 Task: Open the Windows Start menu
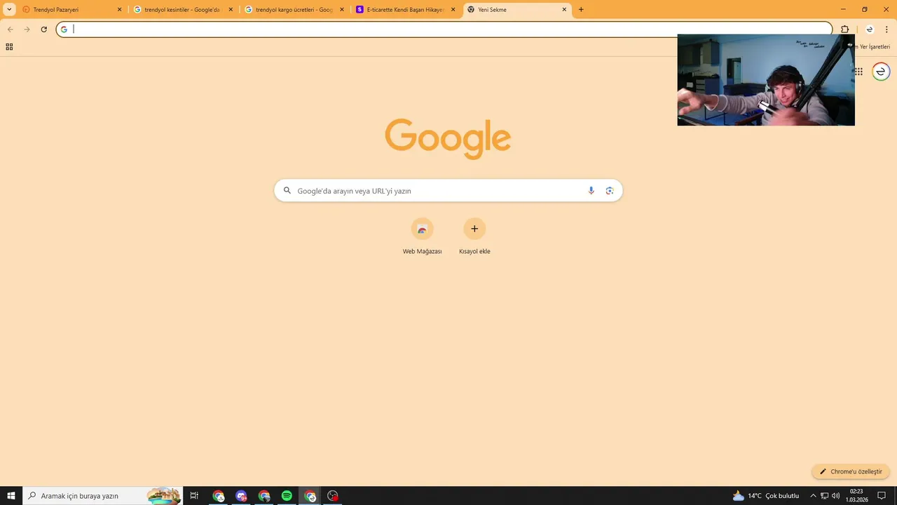(x=11, y=496)
